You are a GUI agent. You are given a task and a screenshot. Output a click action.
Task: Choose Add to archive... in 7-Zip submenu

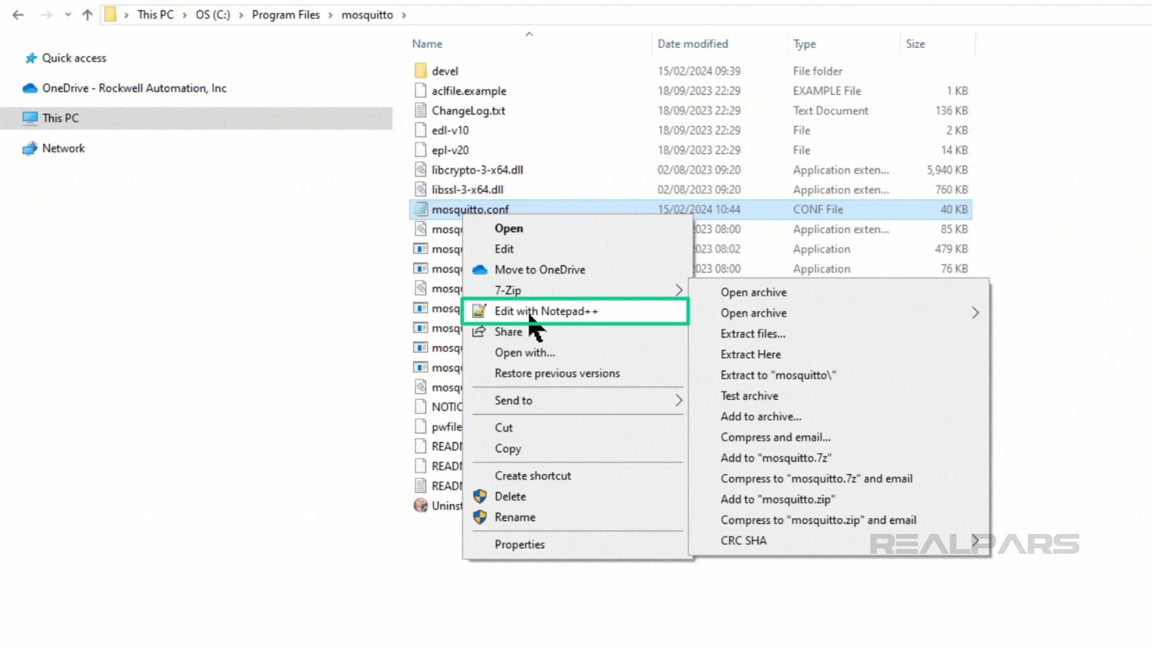(761, 416)
